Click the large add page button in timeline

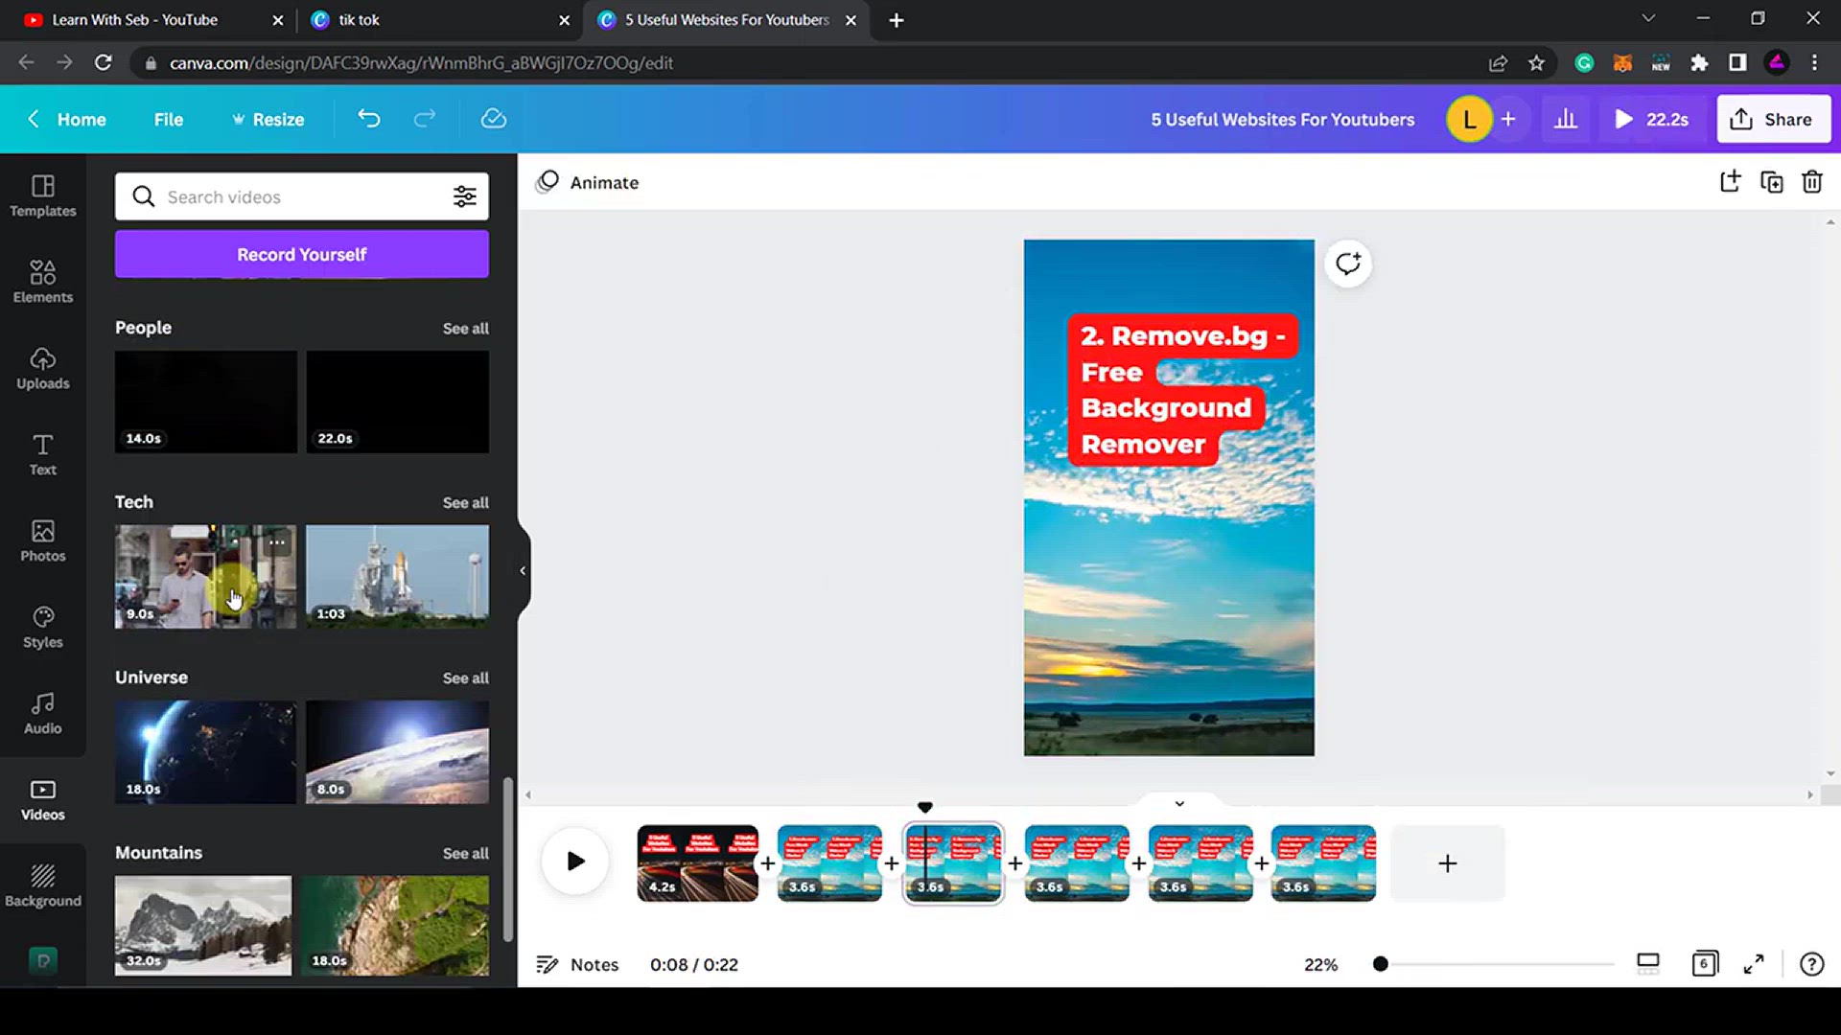[1447, 862]
